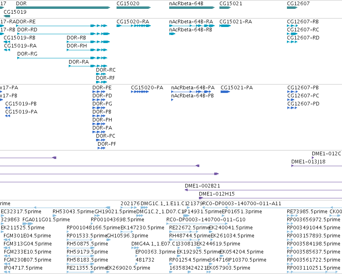342x274 pixels.
Task: Click the DOR-RG transcript label
Action: click(x=27, y=54)
